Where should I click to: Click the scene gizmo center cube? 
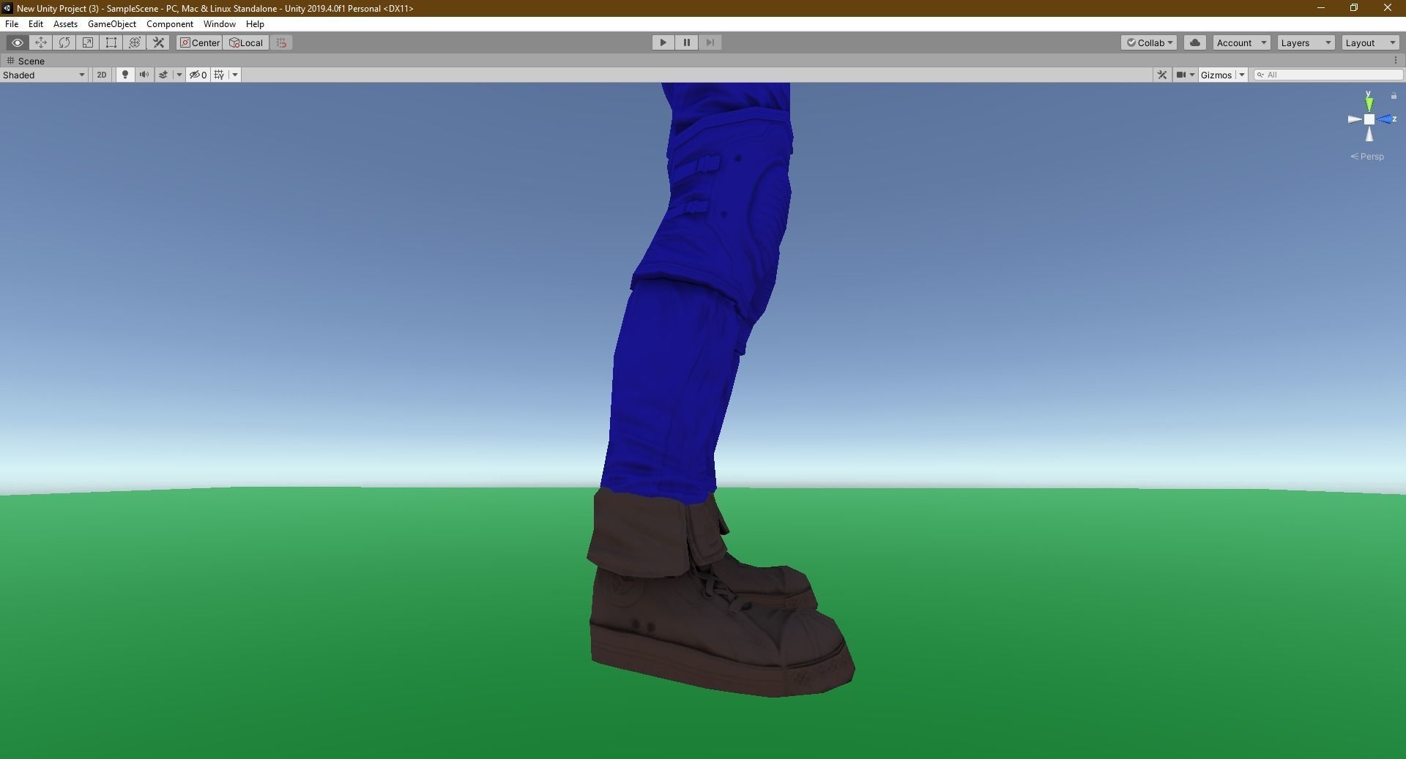pyautogui.click(x=1369, y=119)
